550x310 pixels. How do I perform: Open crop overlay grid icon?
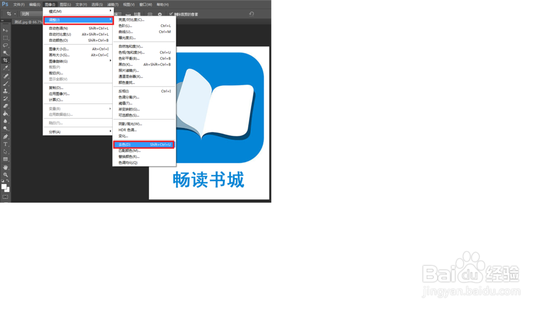pyautogui.click(x=150, y=14)
